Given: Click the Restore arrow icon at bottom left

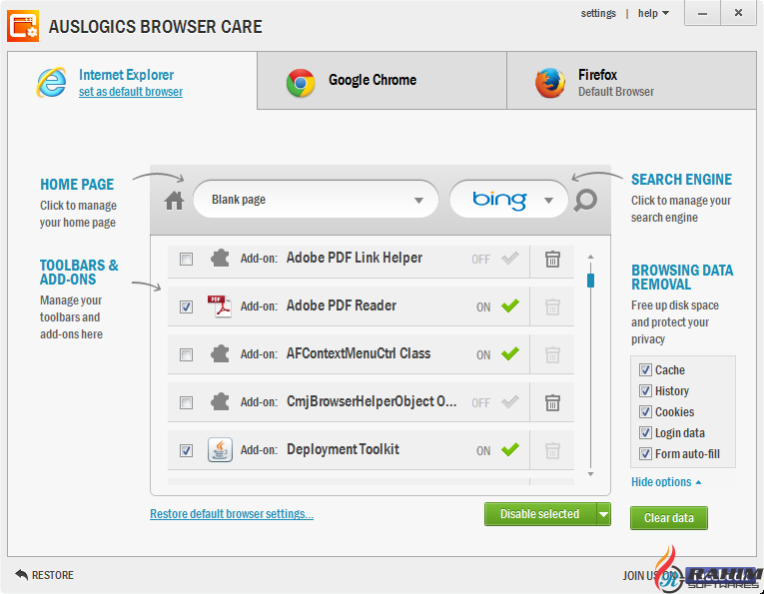Looking at the screenshot, I should [21, 574].
